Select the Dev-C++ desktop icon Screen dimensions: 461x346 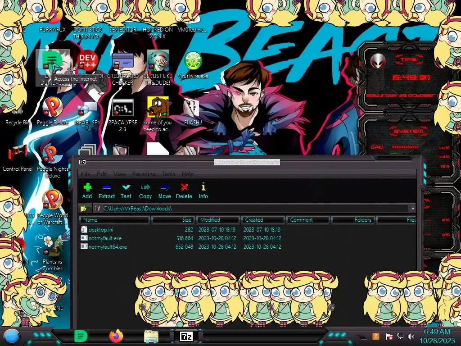(87, 60)
